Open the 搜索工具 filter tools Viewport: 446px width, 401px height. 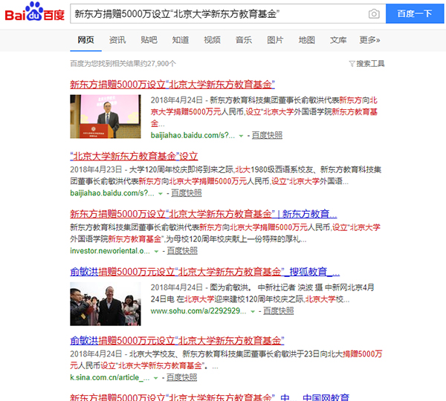(x=366, y=64)
